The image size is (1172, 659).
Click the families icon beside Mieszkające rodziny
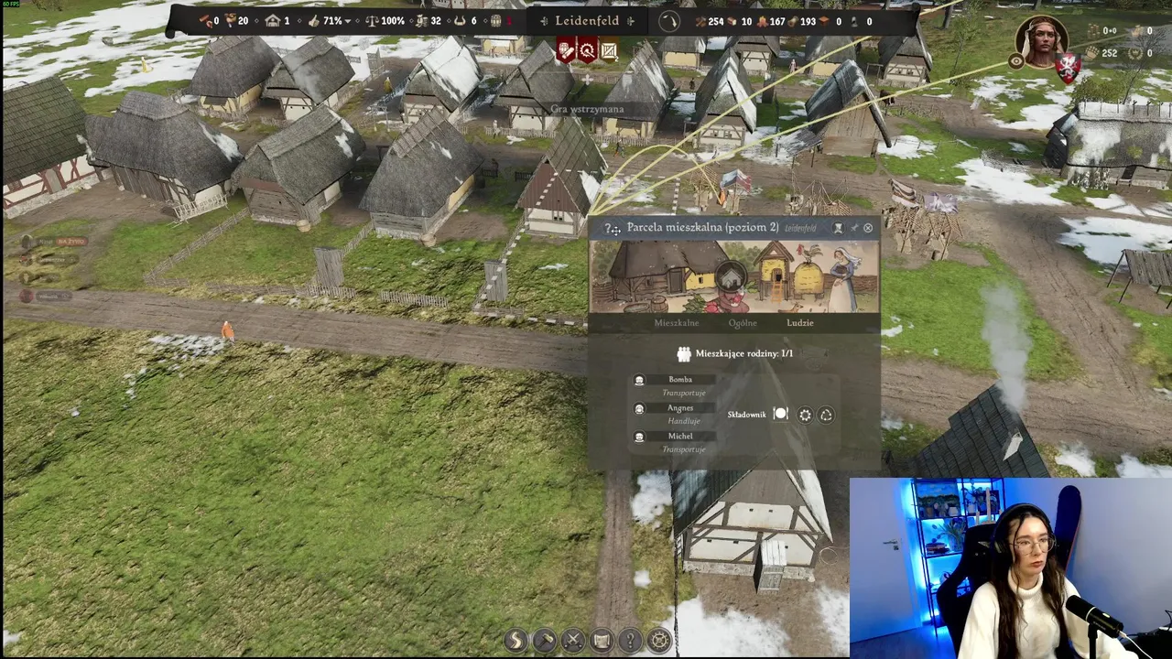pyautogui.click(x=684, y=354)
